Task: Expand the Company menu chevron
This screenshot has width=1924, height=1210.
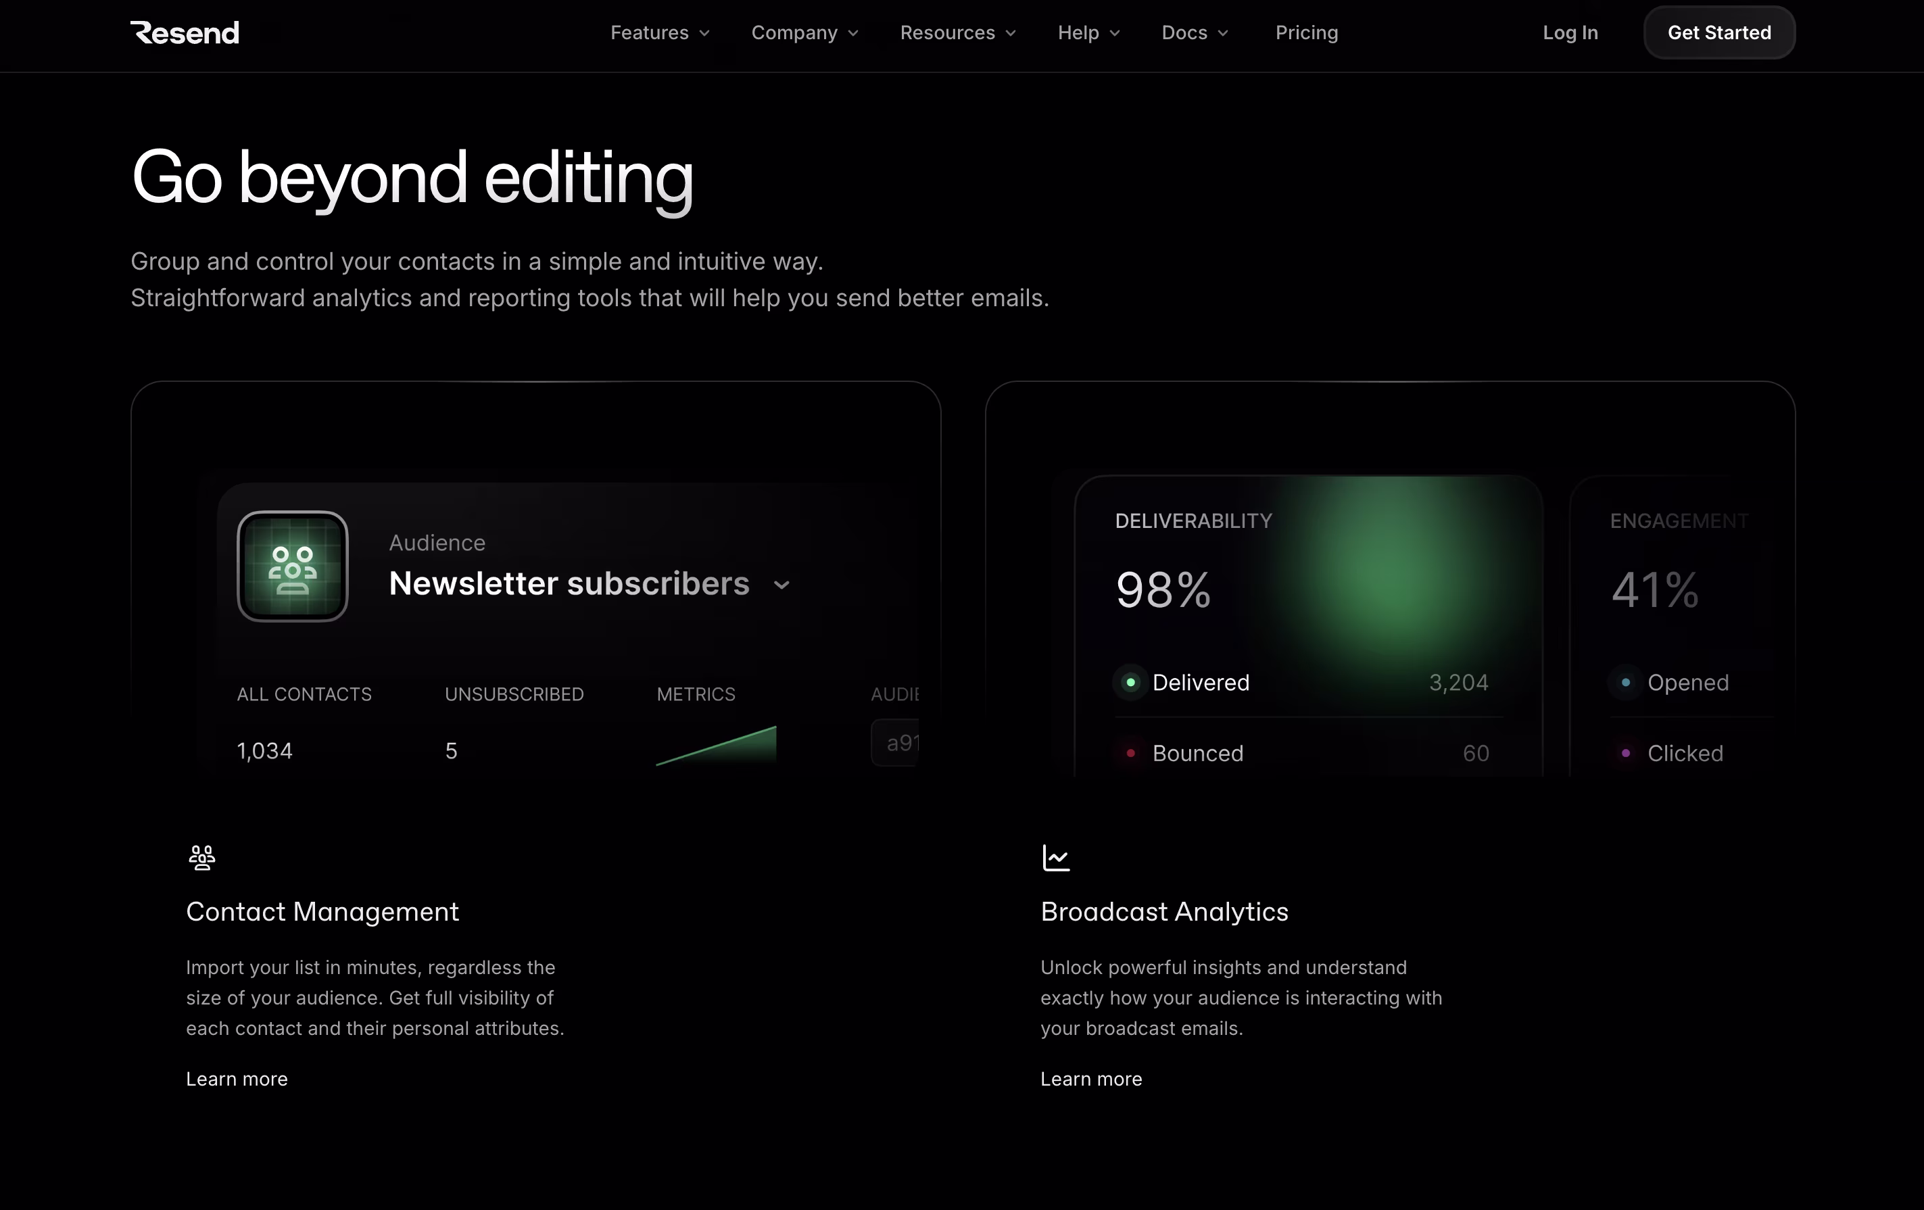Action: tap(853, 34)
